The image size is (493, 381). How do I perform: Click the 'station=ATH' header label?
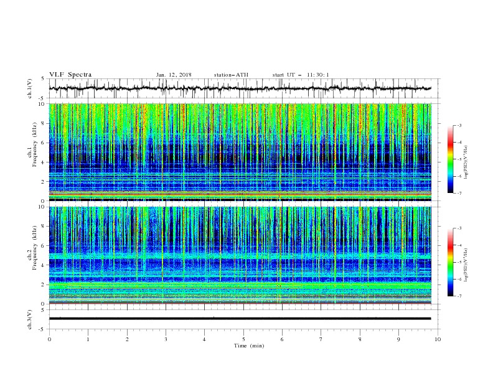click(231, 75)
